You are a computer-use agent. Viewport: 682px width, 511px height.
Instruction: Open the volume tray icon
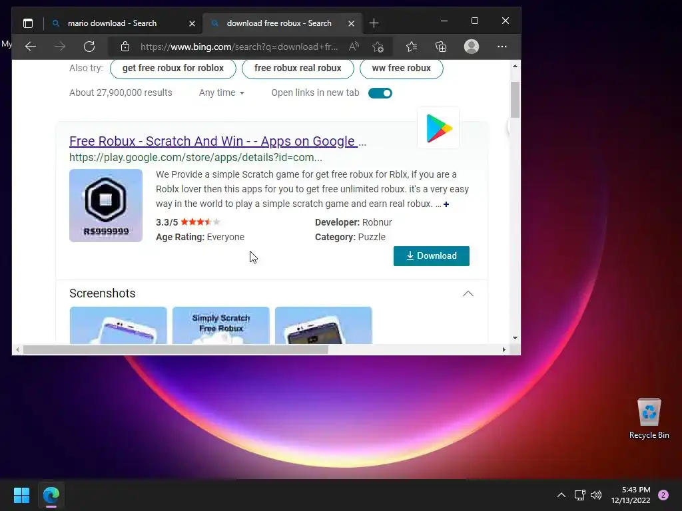tap(596, 495)
